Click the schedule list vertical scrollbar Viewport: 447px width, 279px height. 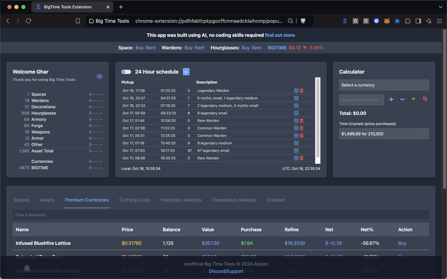tap(318, 119)
